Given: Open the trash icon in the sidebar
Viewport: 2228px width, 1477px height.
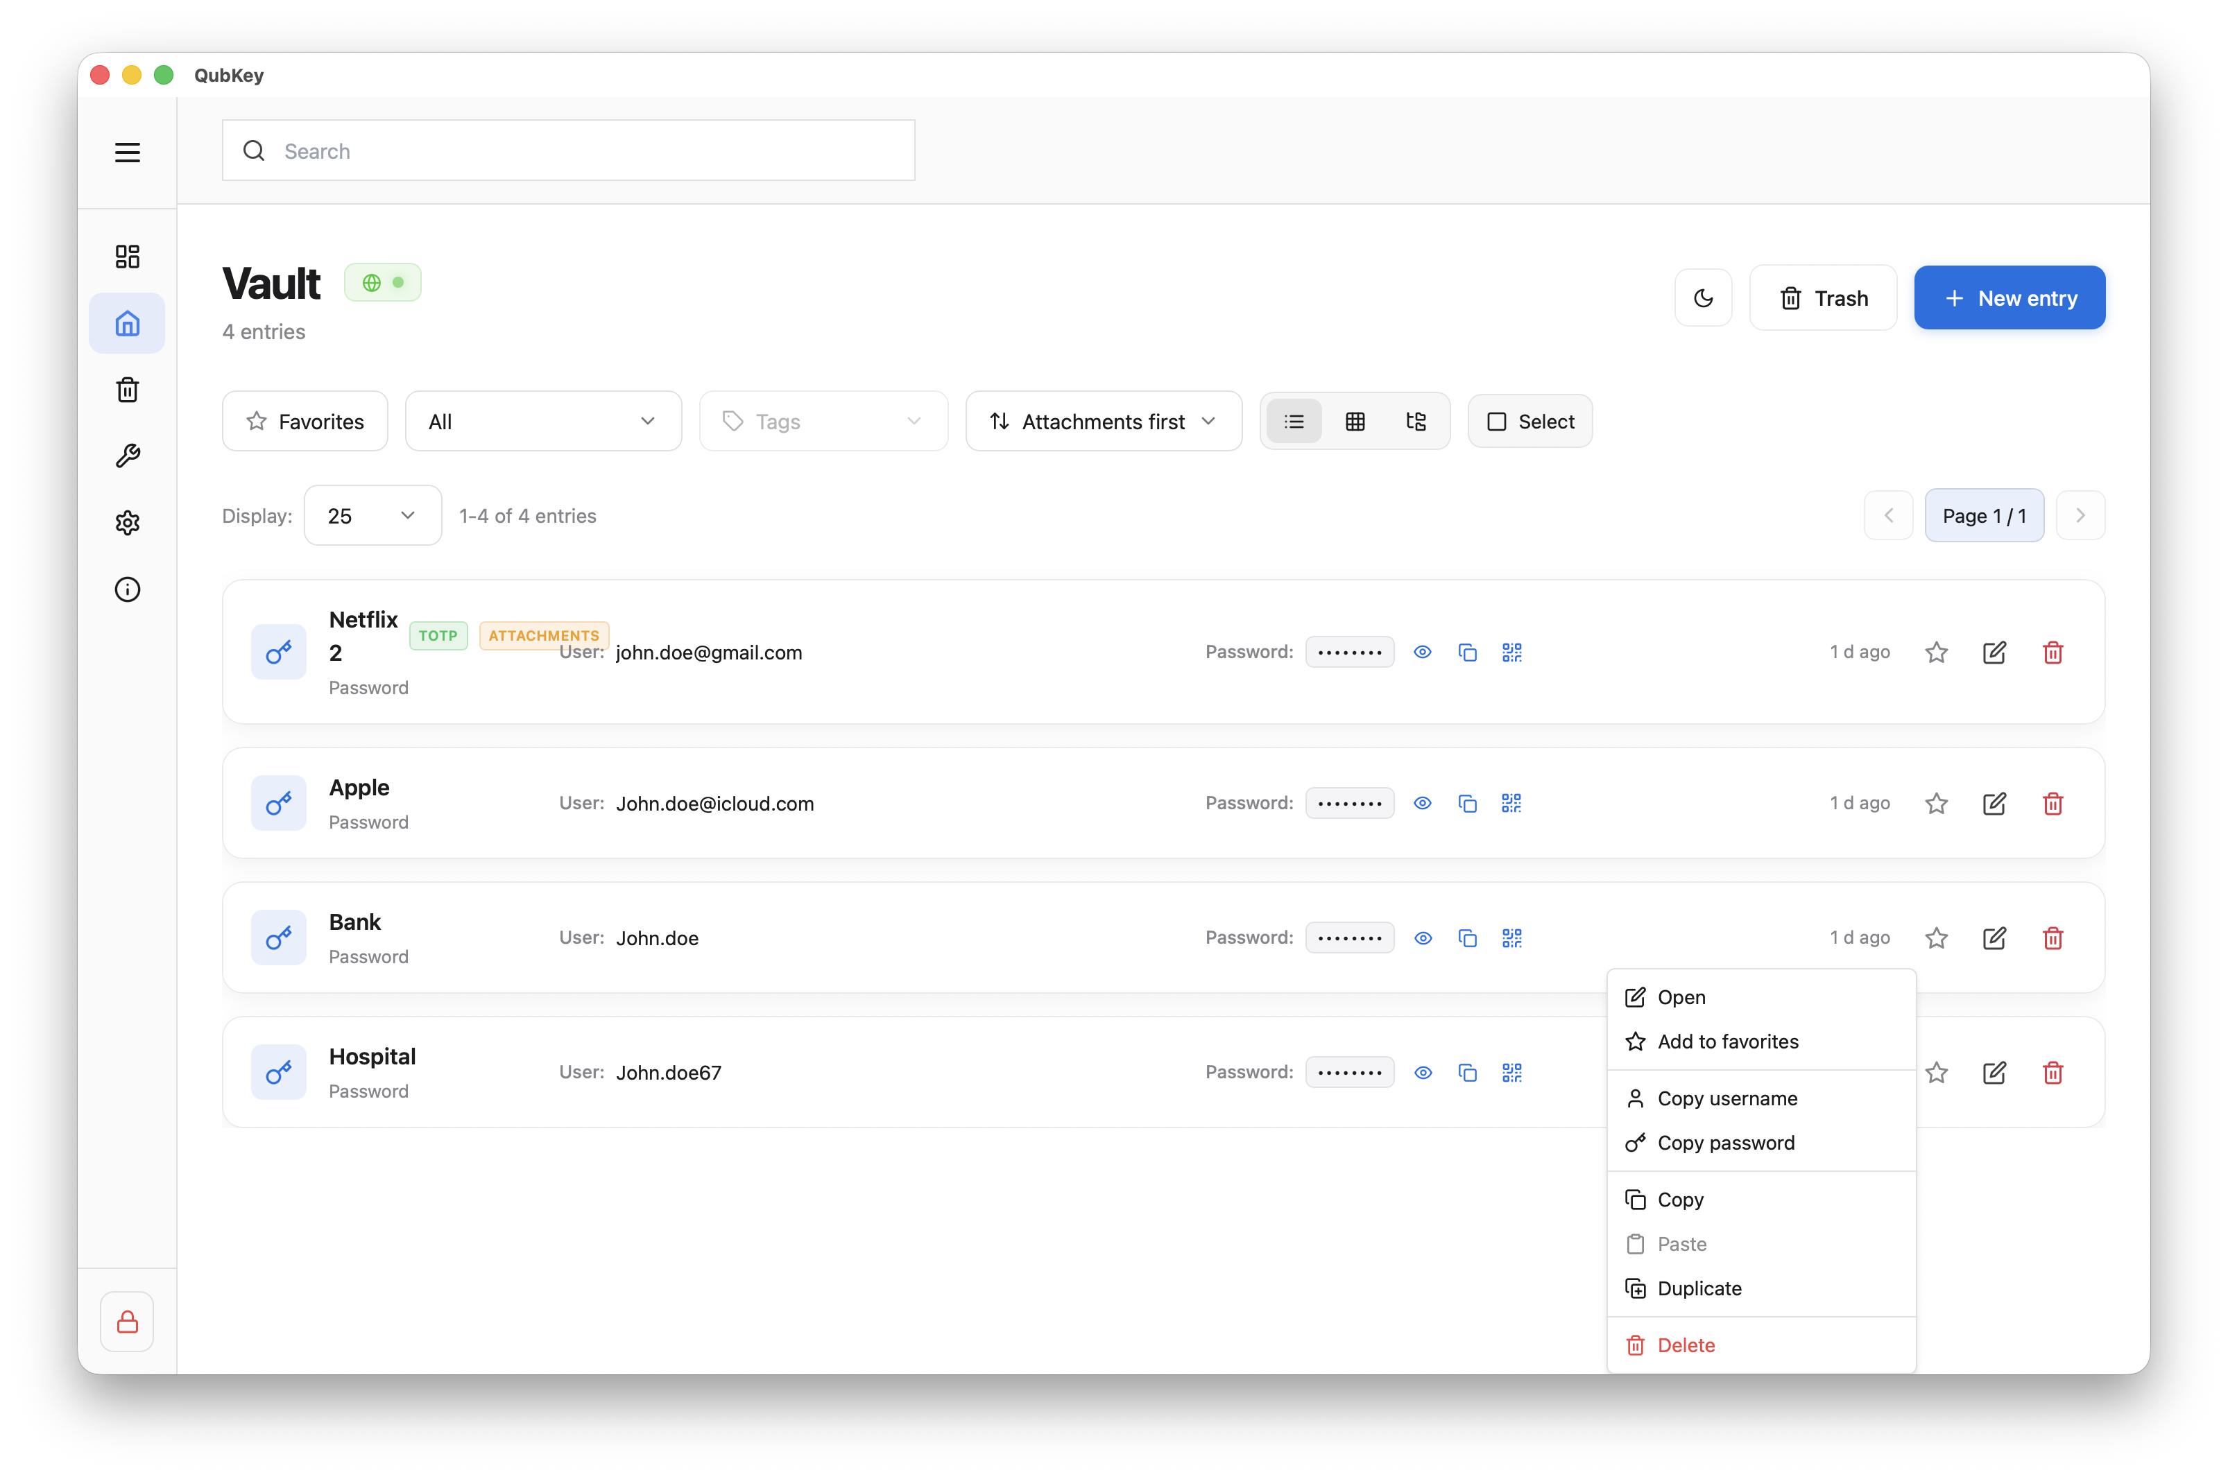Looking at the screenshot, I should coord(127,390).
